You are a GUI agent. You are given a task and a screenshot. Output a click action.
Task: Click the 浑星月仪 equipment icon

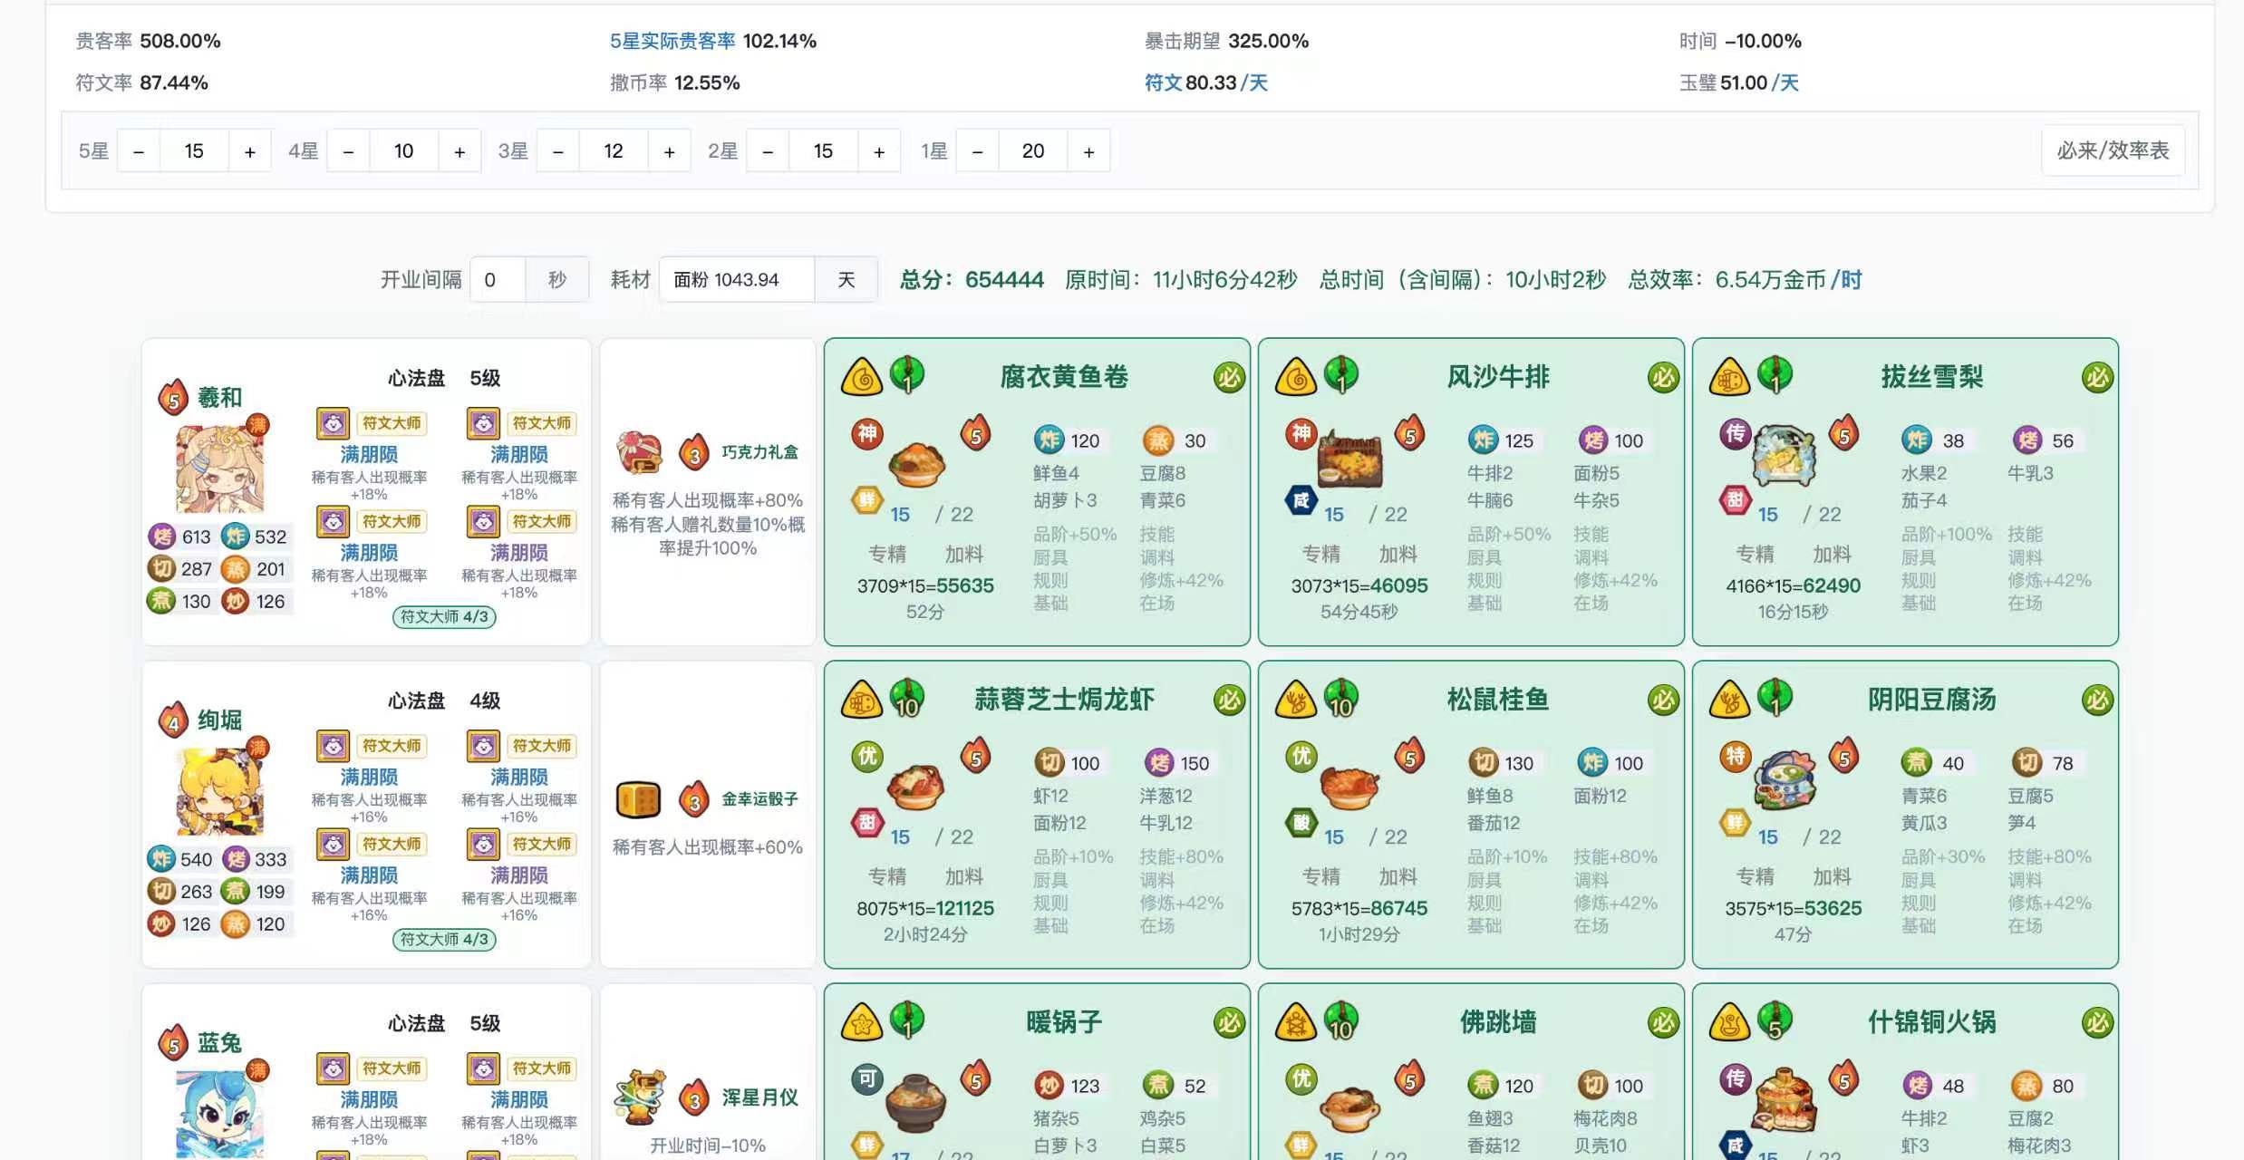[x=640, y=1097]
